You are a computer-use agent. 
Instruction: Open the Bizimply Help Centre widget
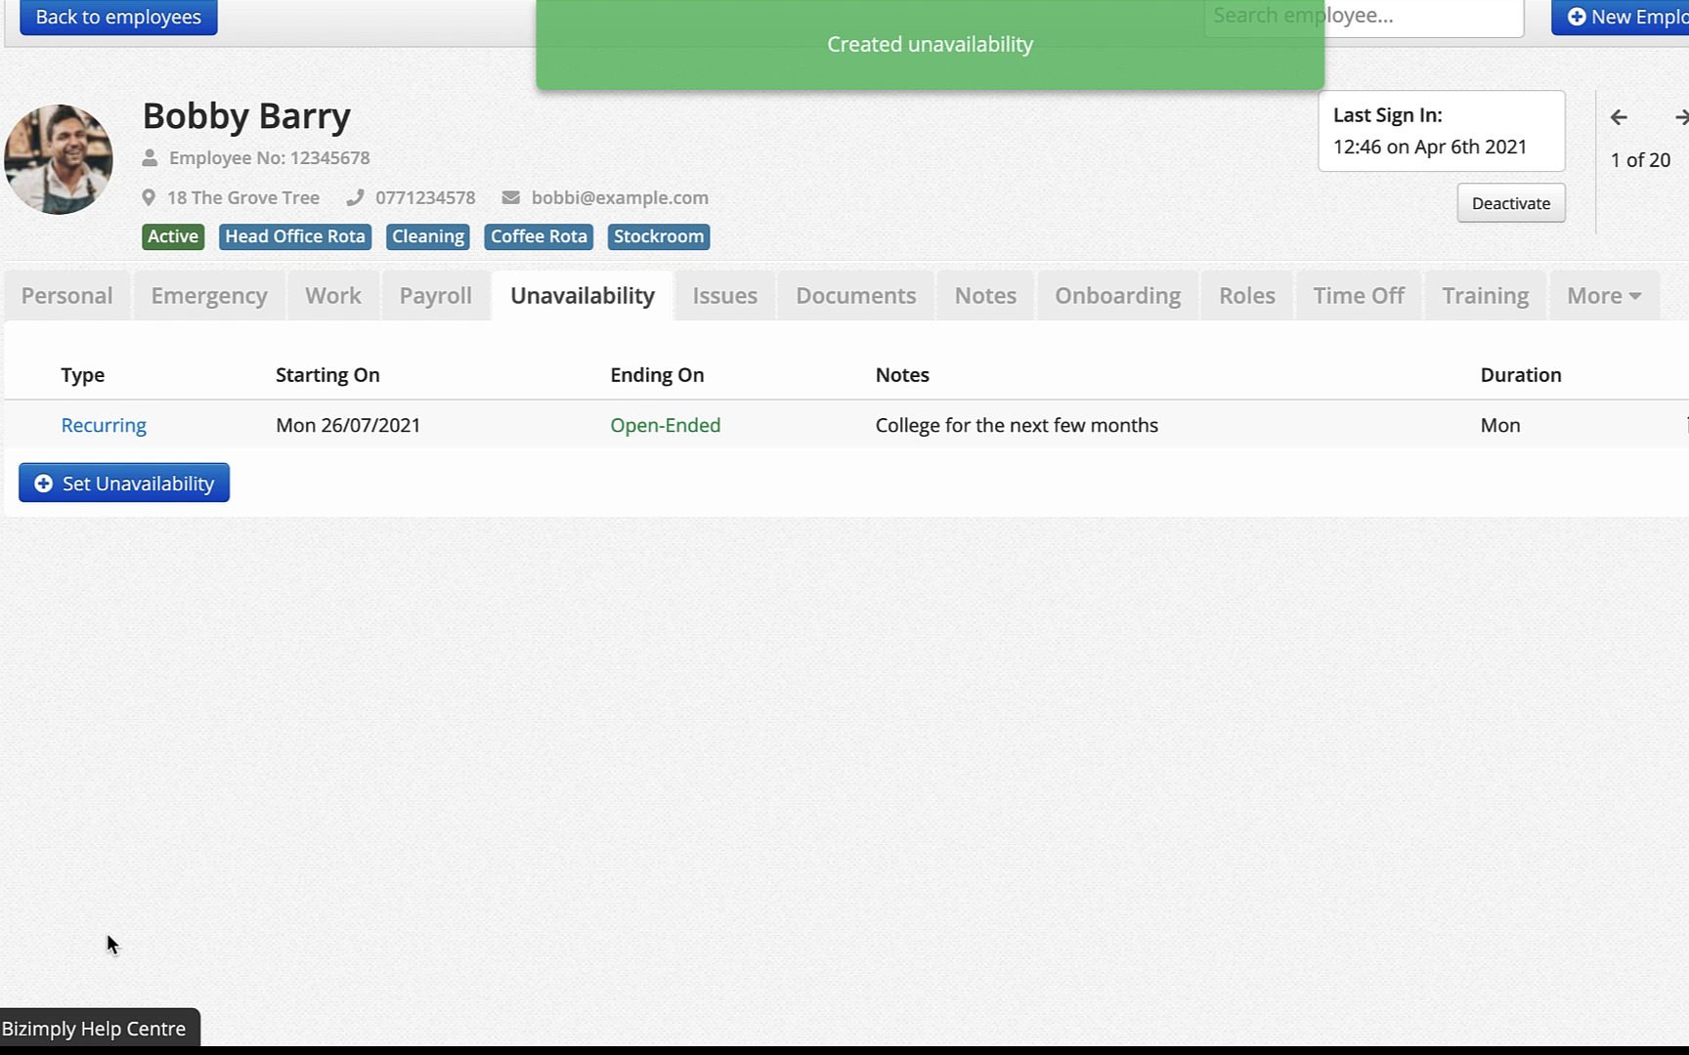(95, 1029)
